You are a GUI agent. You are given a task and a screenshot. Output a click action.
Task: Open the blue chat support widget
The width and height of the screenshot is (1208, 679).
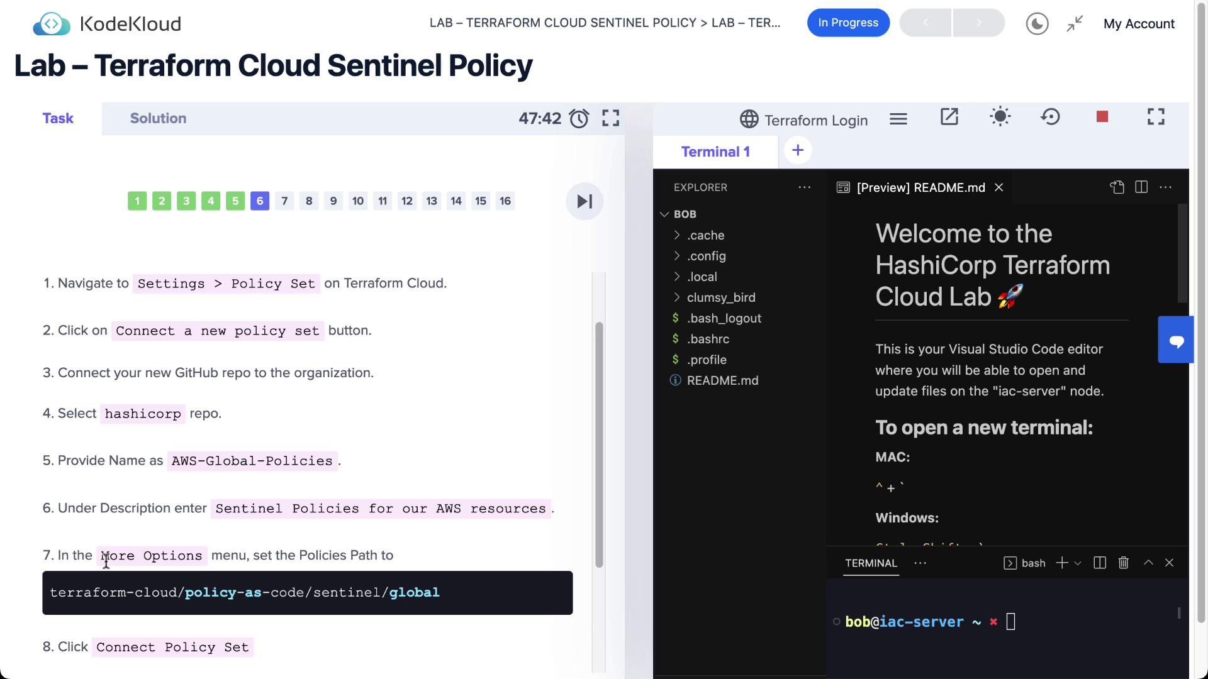[x=1176, y=340]
